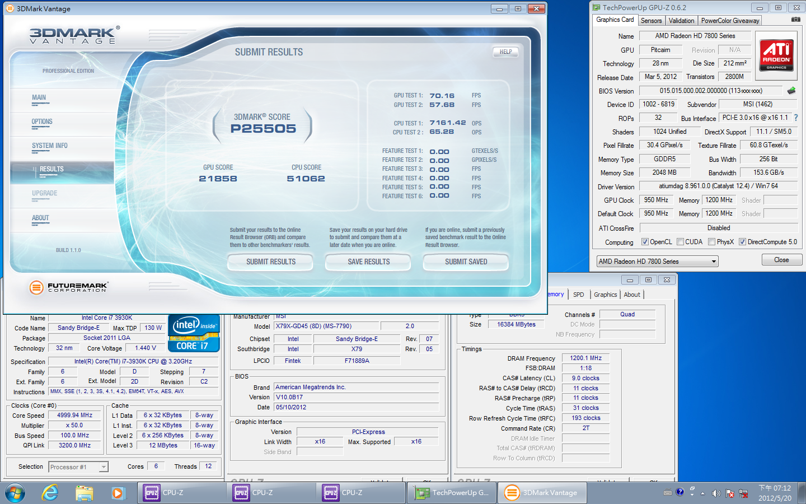Click the Close button in GPU-Z

point(781,260)
